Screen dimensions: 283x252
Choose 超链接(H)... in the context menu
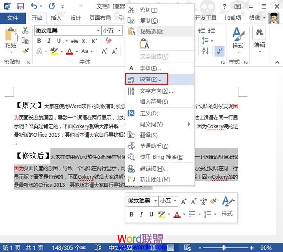(154, 169)
